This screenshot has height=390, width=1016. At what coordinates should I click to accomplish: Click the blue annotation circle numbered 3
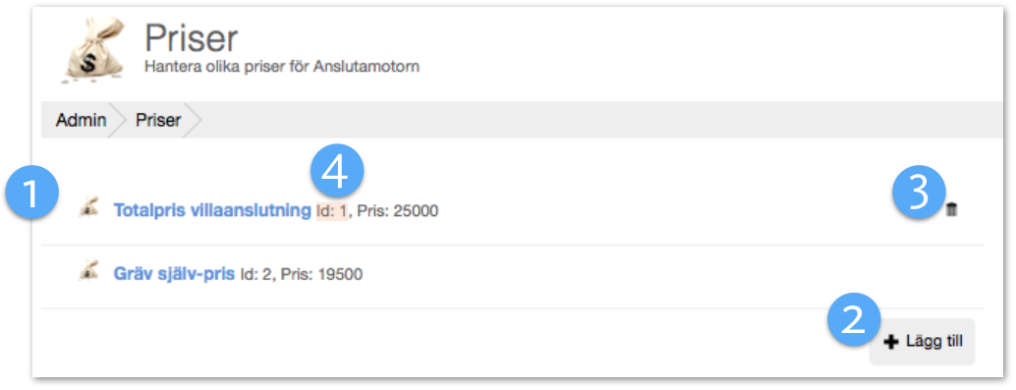tap(919, 193)
